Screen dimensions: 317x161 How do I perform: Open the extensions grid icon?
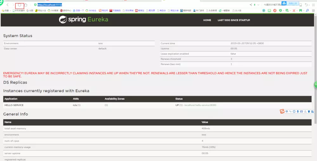(x=313, y=10)
